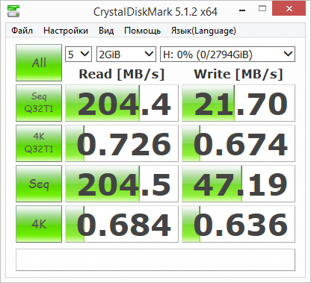Open the Вид menu

click(x=106, y=31)
